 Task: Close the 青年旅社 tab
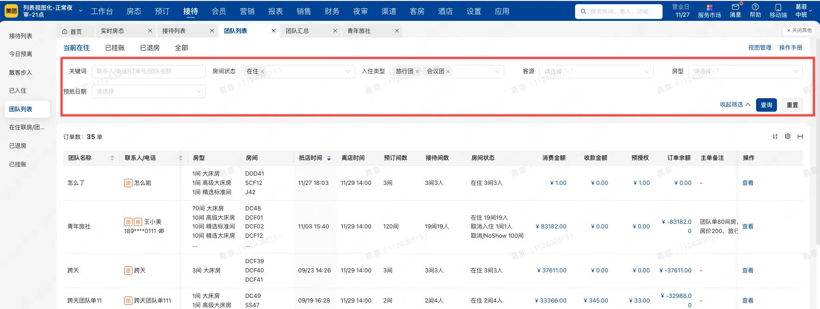pyautogui.click(x=396, y=31)
